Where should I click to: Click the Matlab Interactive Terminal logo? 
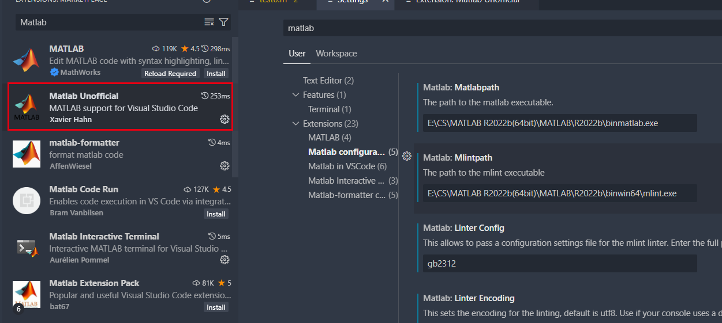pyautogui.click(x=27, y=248)
